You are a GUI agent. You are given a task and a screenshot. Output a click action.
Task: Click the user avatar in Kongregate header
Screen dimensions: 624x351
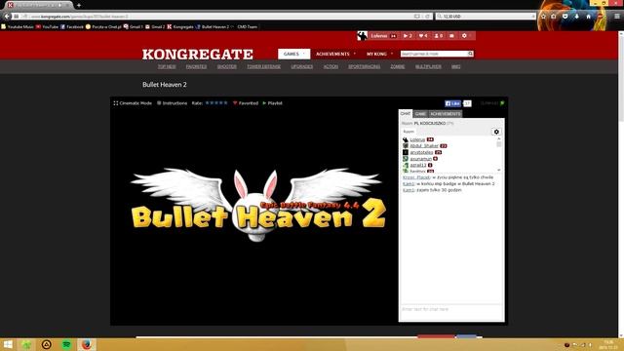tap(362, 36)
